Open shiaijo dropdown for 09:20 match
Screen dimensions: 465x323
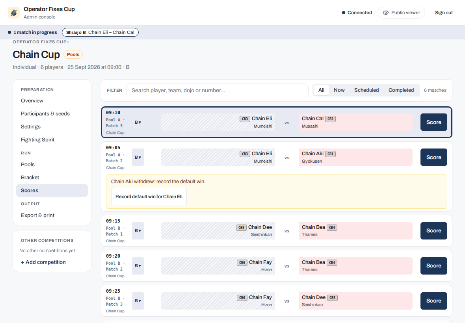(x=138, y=266)
